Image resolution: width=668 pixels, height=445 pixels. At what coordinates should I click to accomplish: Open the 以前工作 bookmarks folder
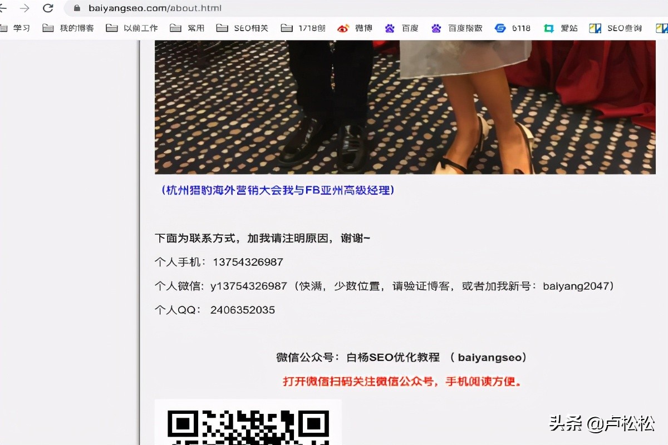[135, 27]
